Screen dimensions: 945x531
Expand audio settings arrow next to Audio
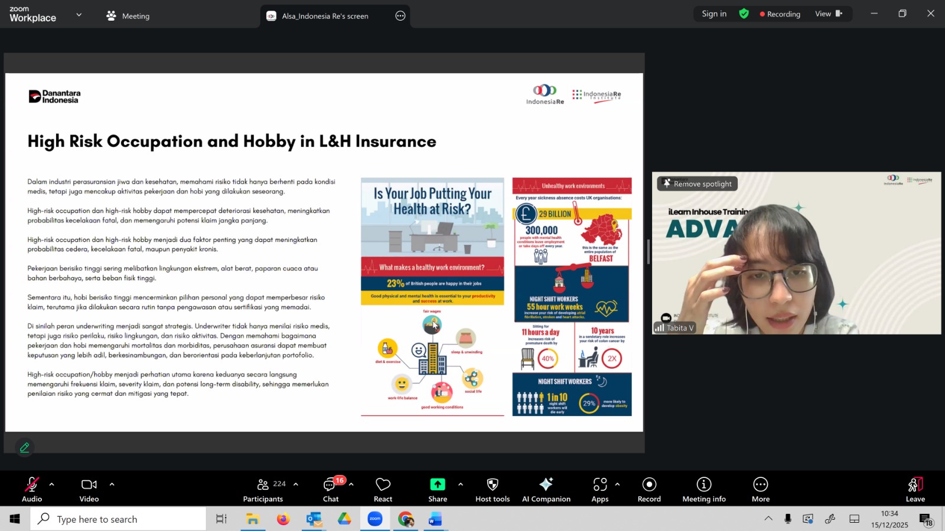pyautogui.click(x=52, y=484)
